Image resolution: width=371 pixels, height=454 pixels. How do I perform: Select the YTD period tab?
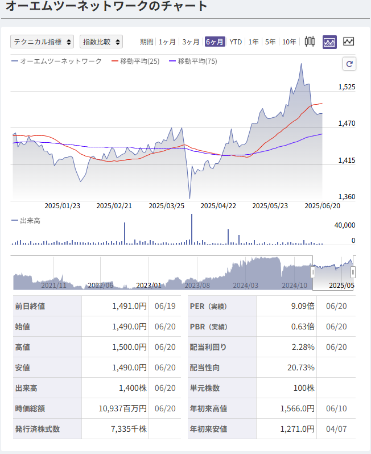[x=236, y=42]
